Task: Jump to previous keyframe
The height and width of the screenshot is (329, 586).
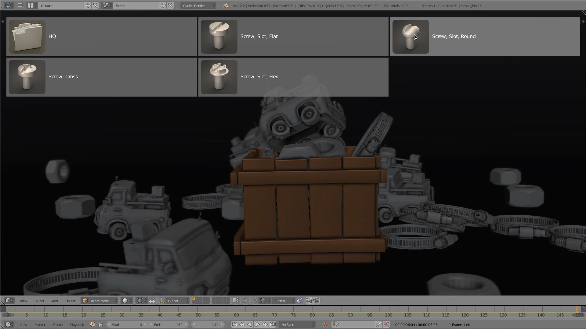Action: (x=242, y=324)
